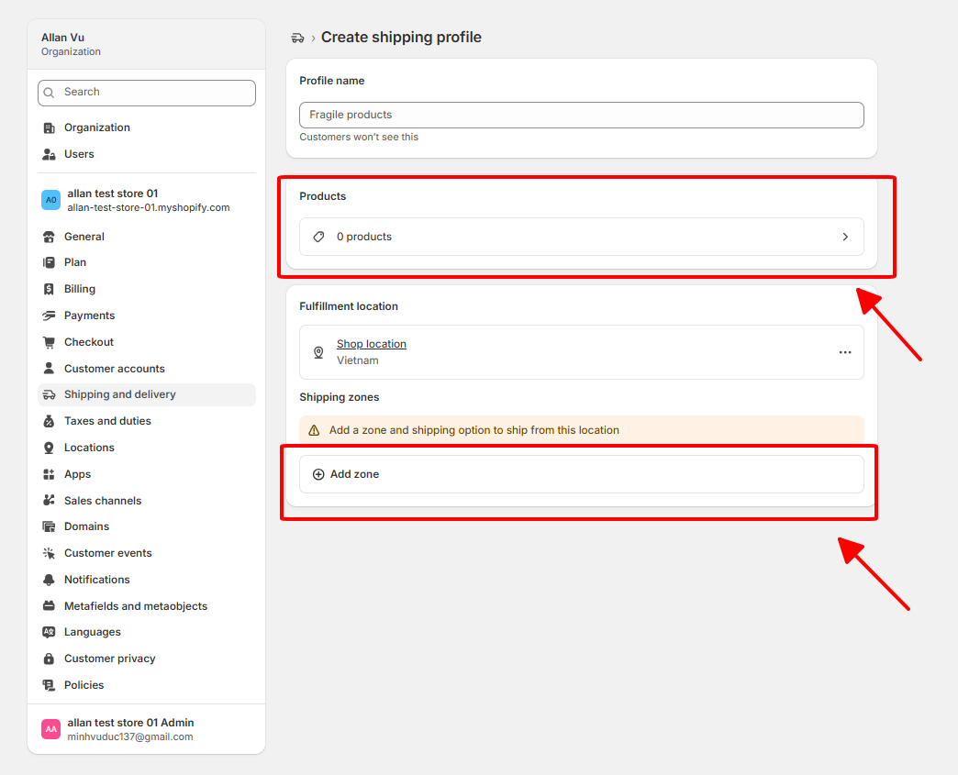Click the Billing receipt icon
The height and width of the screenshot is (775, 958).
click(49, 289)
